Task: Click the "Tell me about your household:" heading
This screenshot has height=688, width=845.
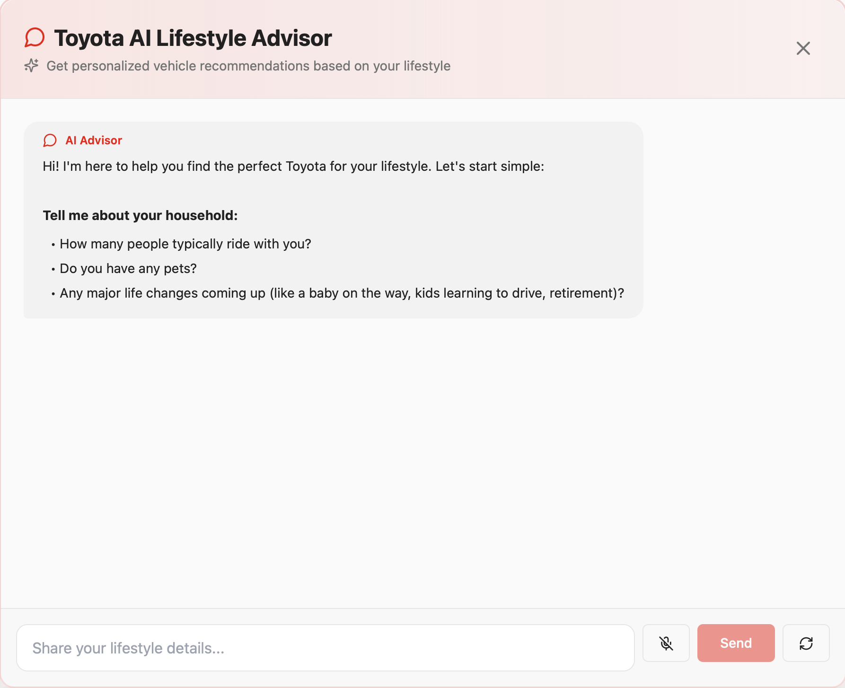Action: [140, 215]
